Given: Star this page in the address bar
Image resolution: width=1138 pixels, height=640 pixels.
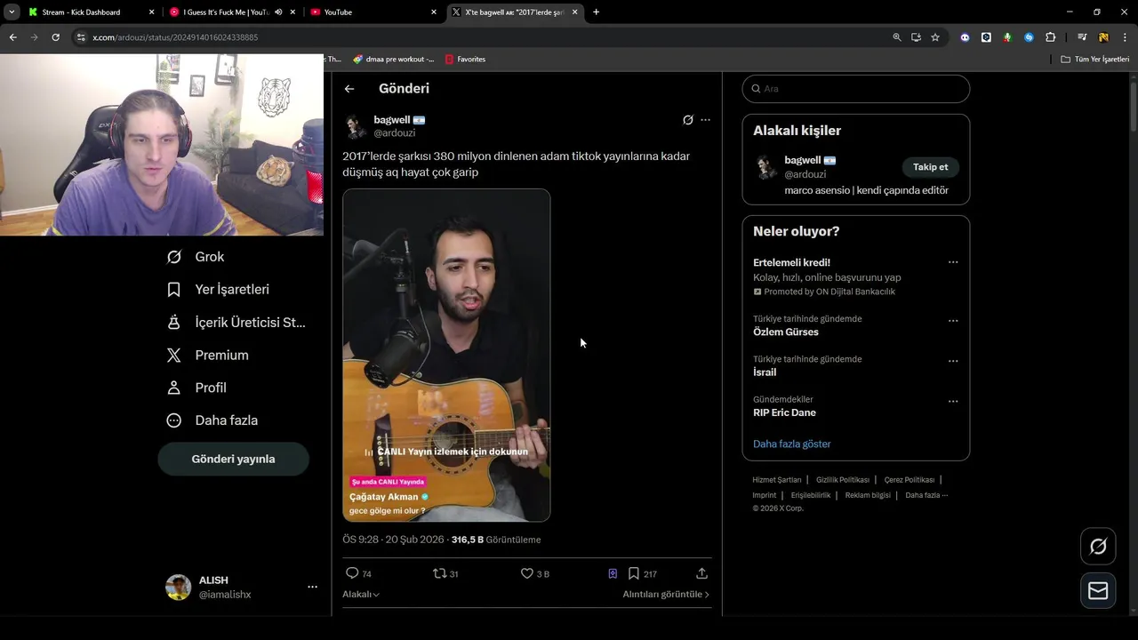Looking at the screenshot, I should coord(935,37).
